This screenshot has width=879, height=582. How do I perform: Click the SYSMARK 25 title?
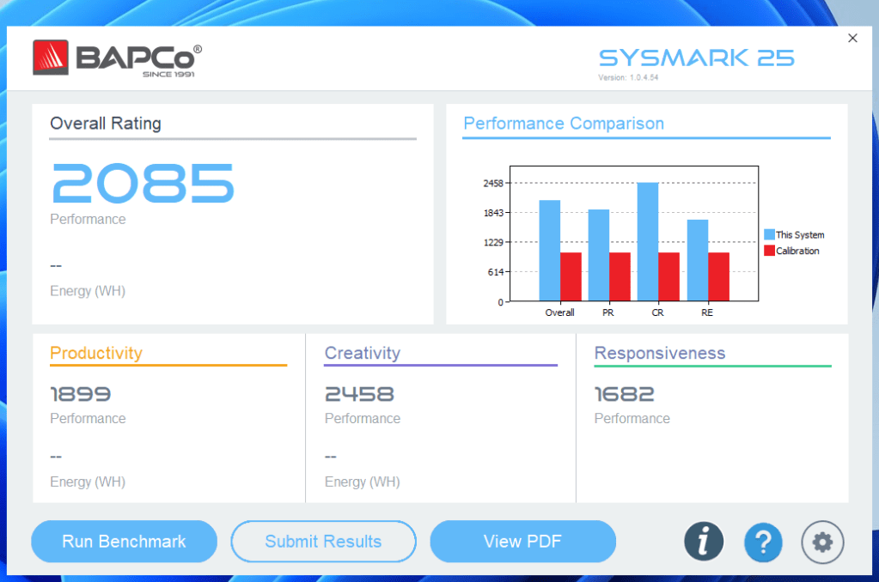696,58
